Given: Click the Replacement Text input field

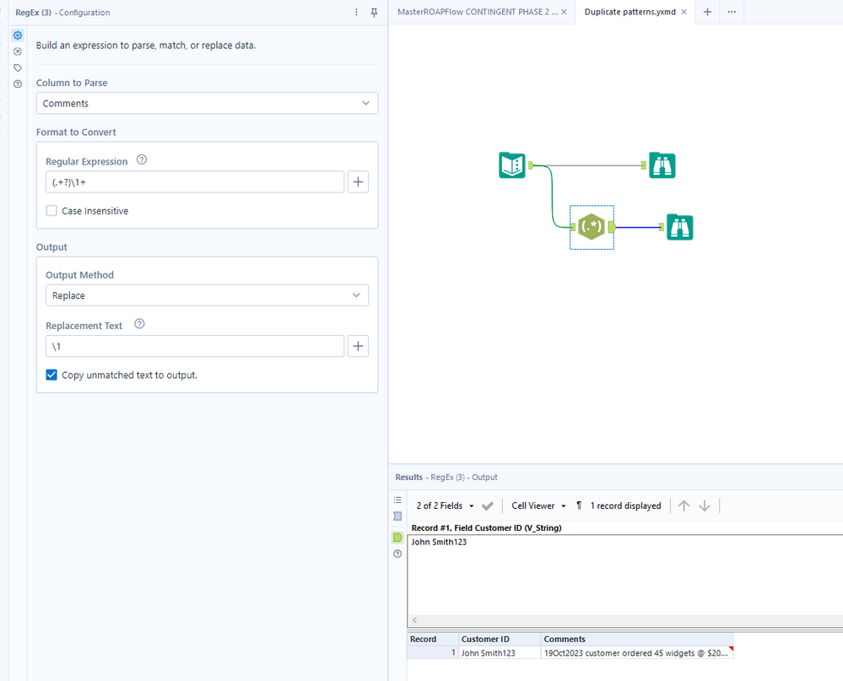Looking at the screenshot, I should [195, 346].
